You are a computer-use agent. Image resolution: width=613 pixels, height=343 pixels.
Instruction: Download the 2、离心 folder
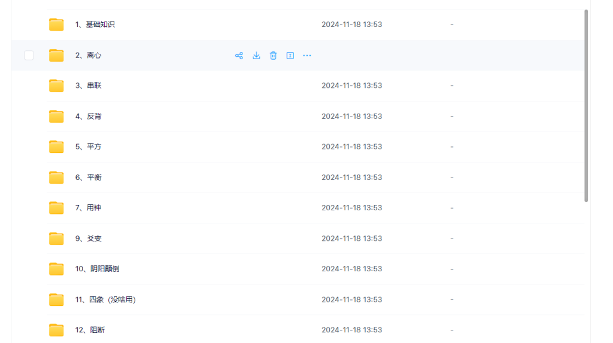click(256, 56)
